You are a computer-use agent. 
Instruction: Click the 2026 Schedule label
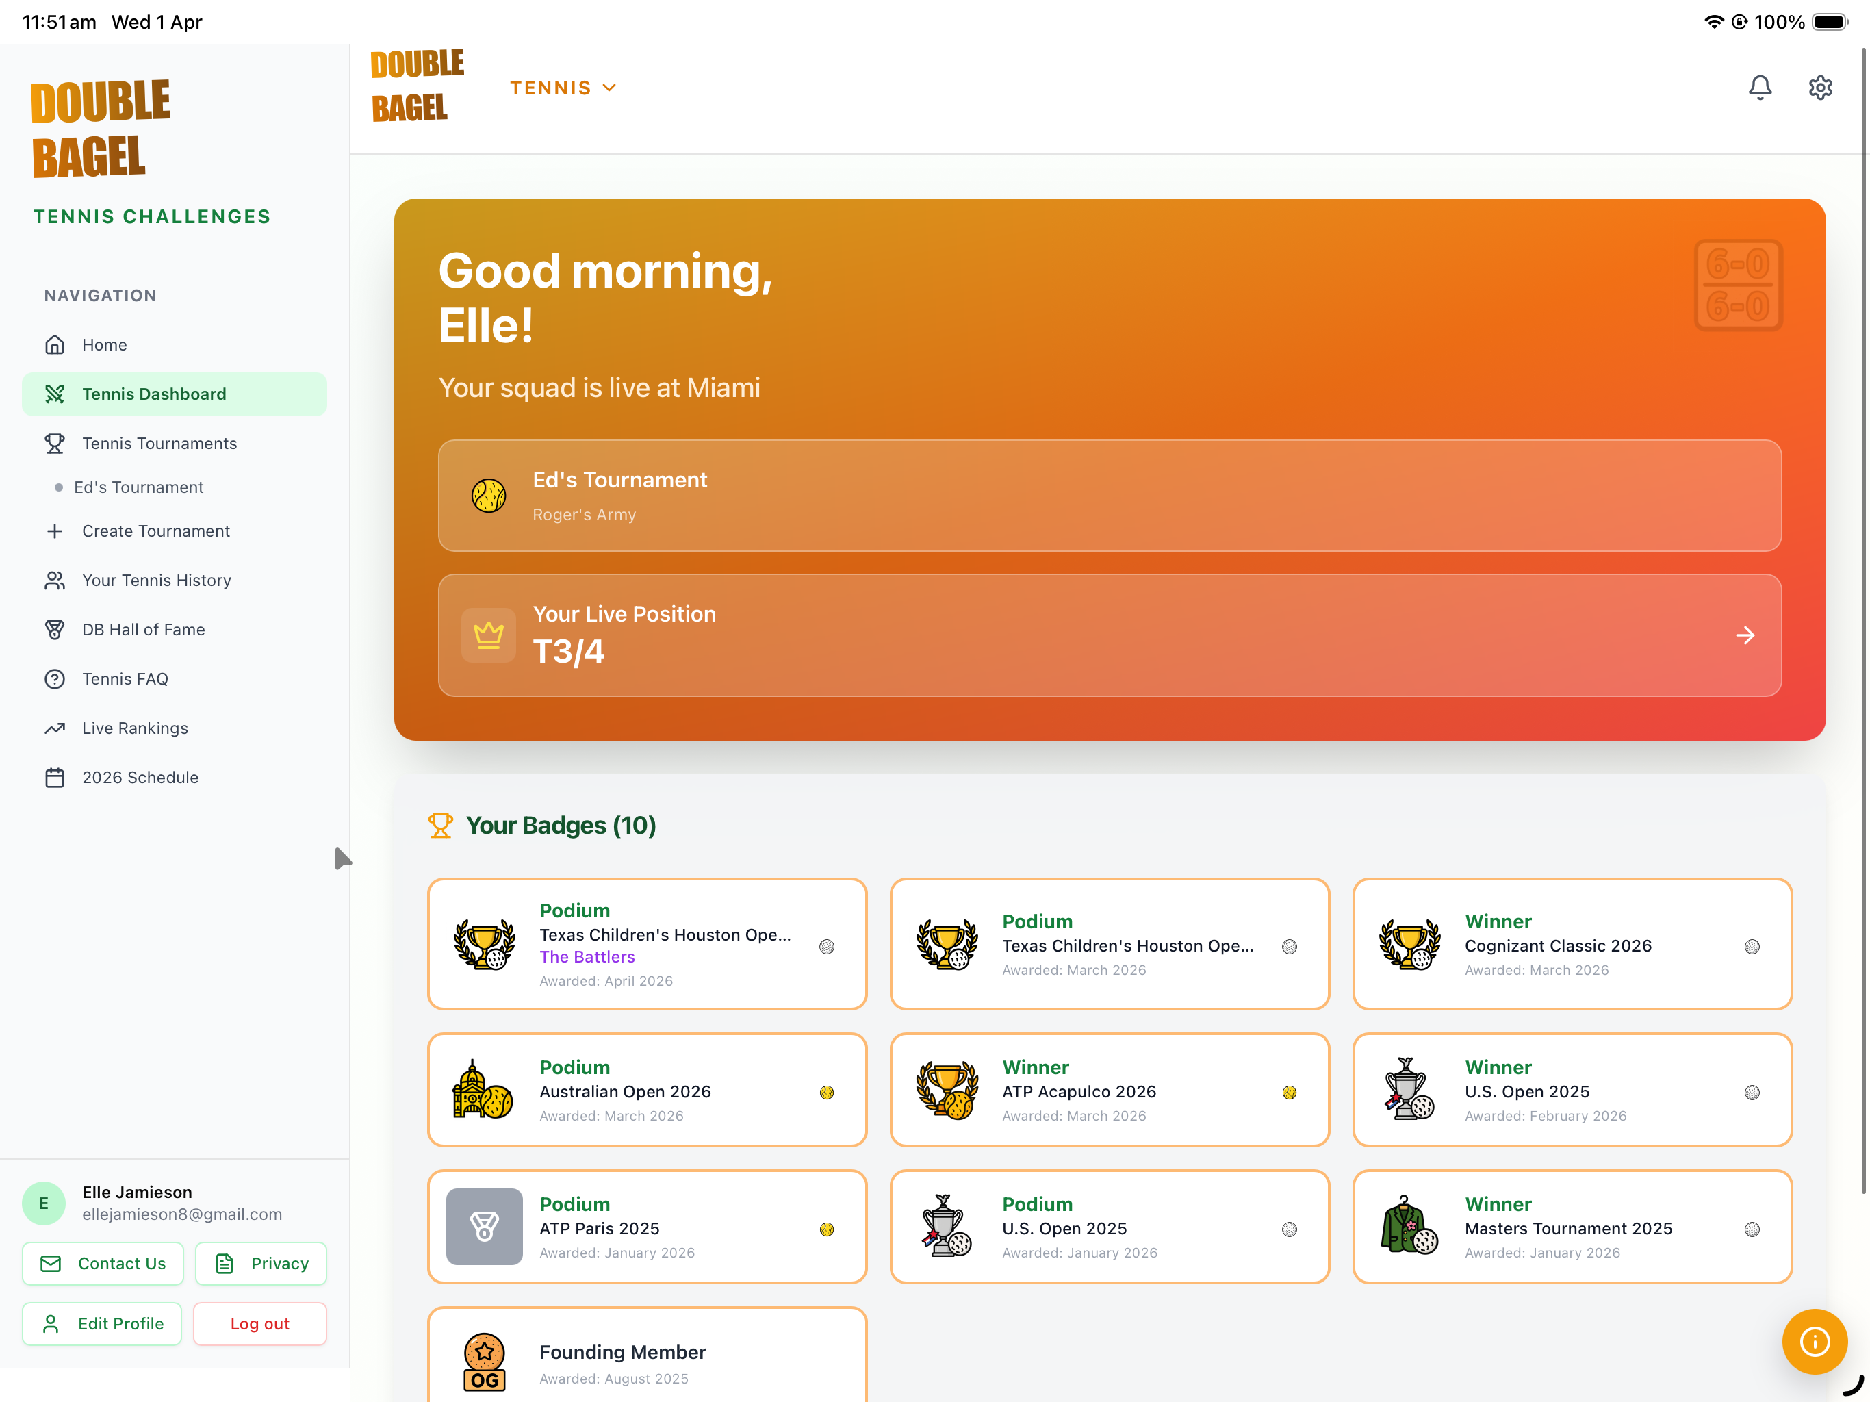pos(140,777)
